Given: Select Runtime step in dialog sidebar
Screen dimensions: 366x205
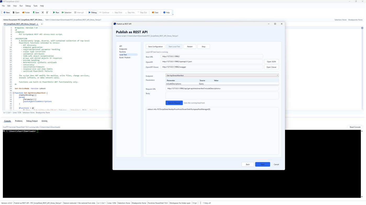Looking at the screenshot, I should point(122,52).
